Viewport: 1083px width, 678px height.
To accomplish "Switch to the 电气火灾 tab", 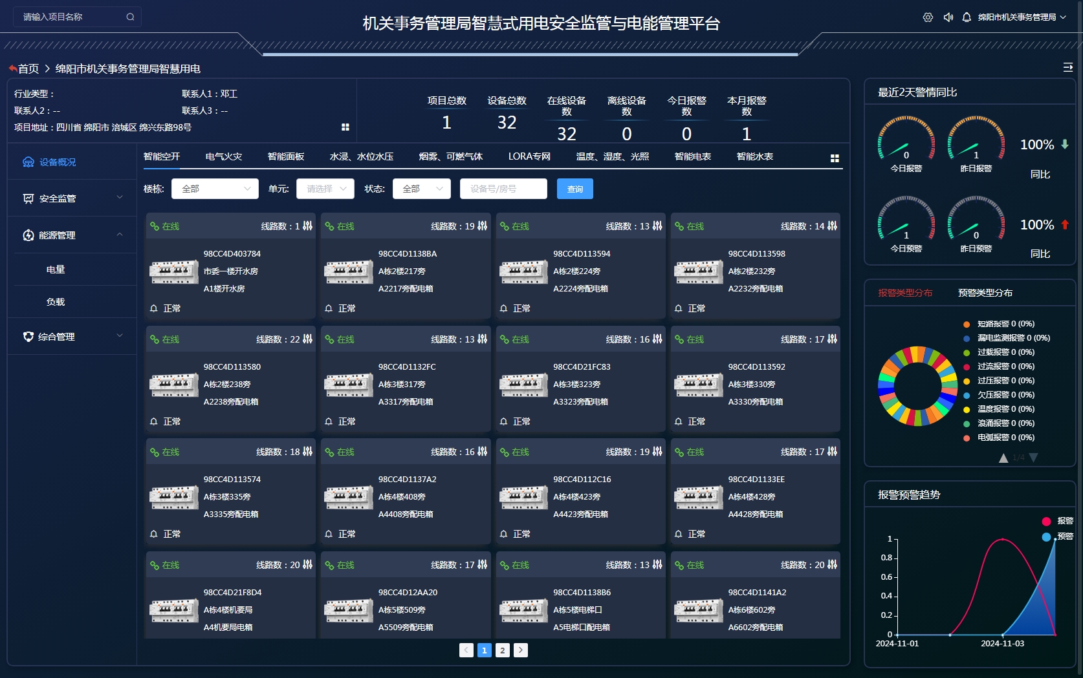I will pos(224,156).
